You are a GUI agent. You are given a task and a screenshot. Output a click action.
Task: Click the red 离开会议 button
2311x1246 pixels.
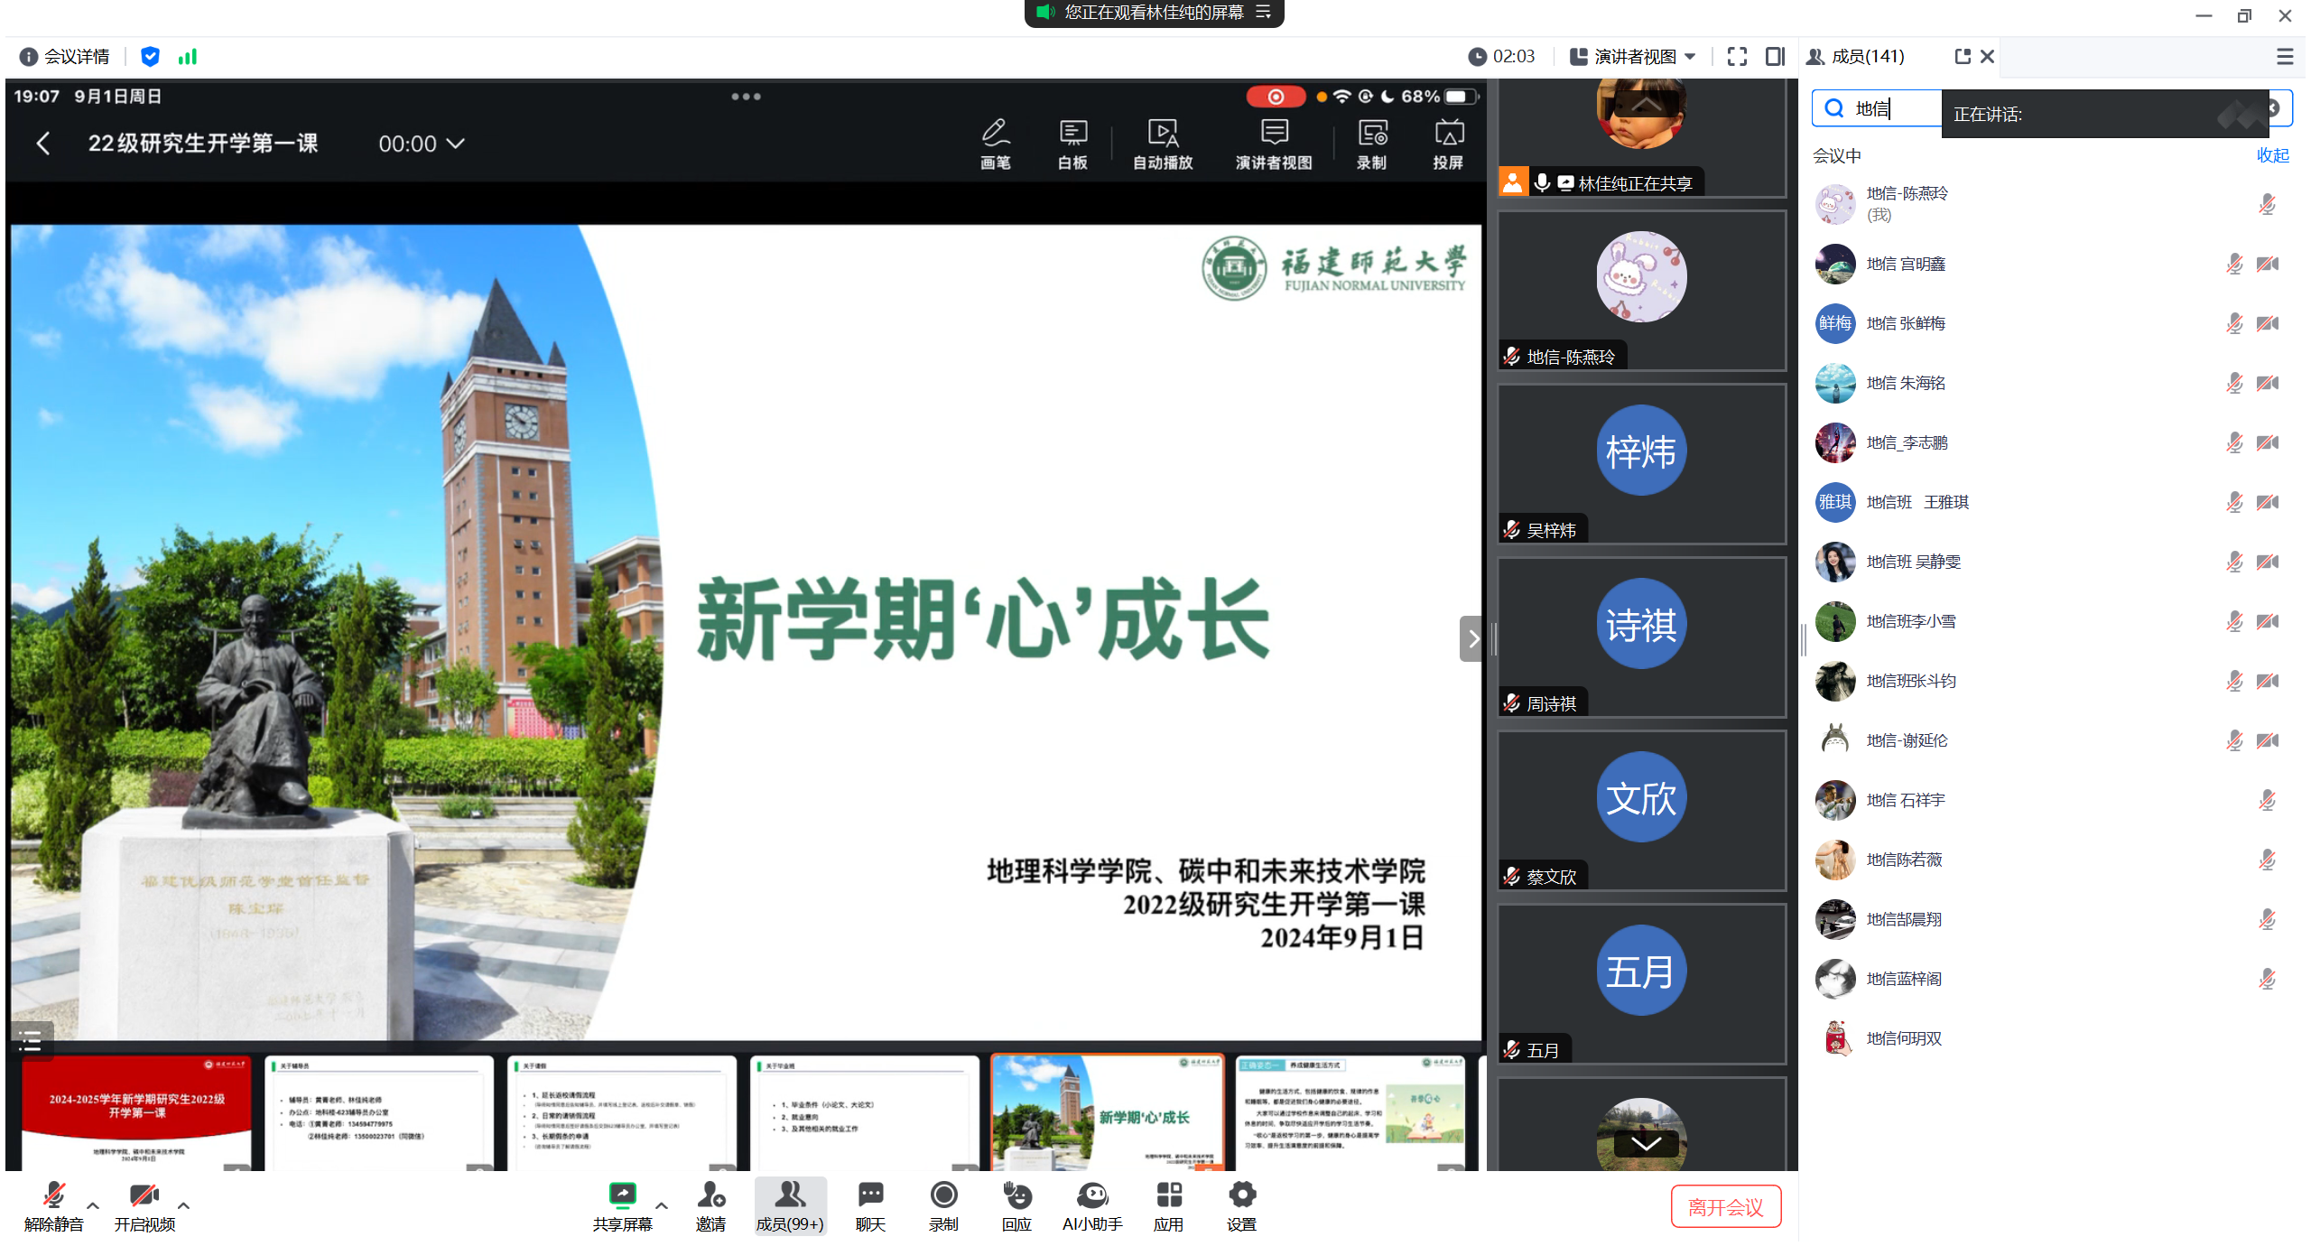coord(1725,1206)
